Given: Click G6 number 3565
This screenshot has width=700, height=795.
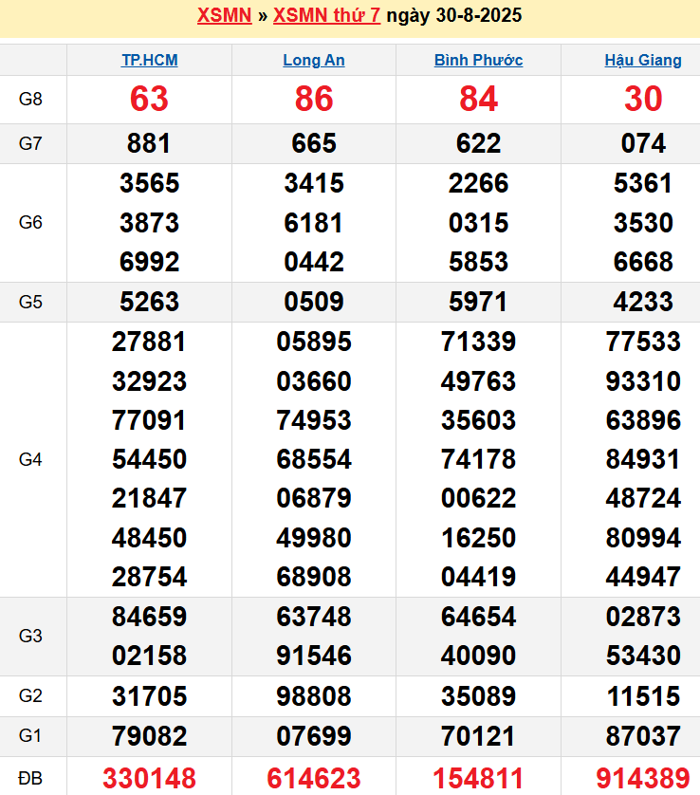Looking at the screenshot, I should click(150, 183).
